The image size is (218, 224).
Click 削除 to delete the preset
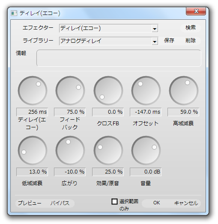pos(190,41)
